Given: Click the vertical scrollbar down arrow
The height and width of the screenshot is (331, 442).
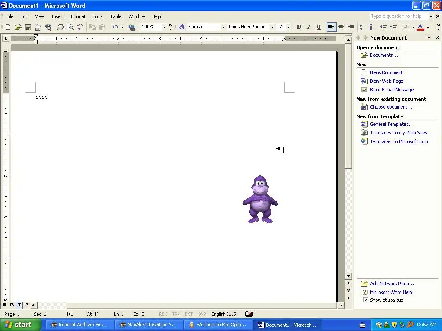Looking at the screenshot, I should point(348,276).
